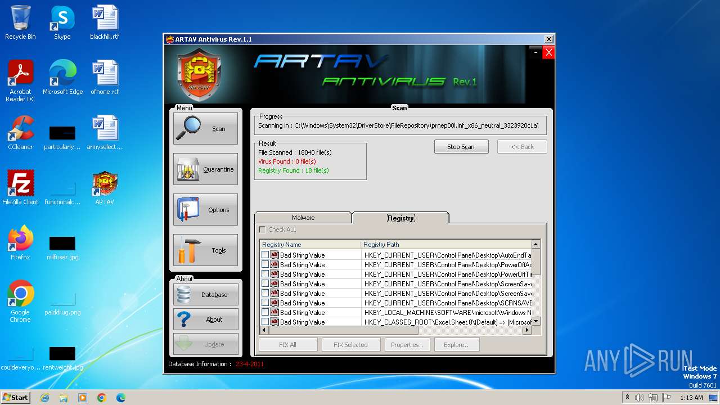Image resolution: width=720 pixels, height=405 pixels.
Task: Click the 'Virus Found : 0 file(s)' text
Action: [x=287, y=161]
